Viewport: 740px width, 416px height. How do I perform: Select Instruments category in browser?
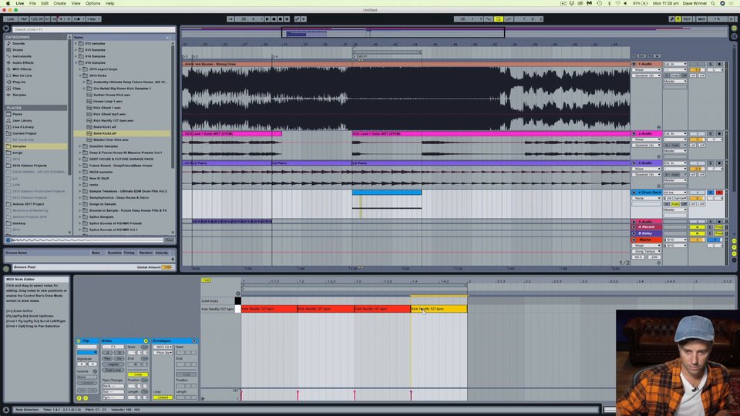22,56
